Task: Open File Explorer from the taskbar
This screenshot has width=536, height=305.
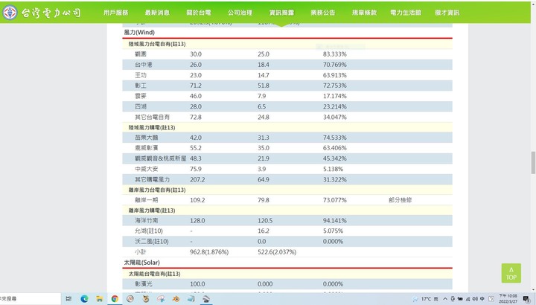Action: pos(100,299)
